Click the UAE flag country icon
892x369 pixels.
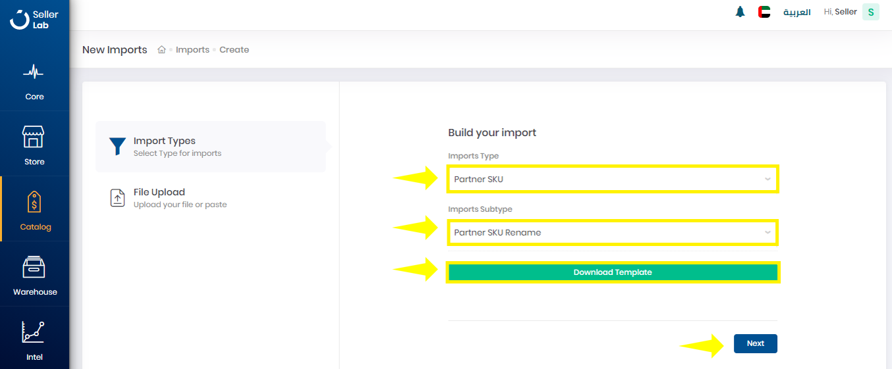[x=764, y=12]
